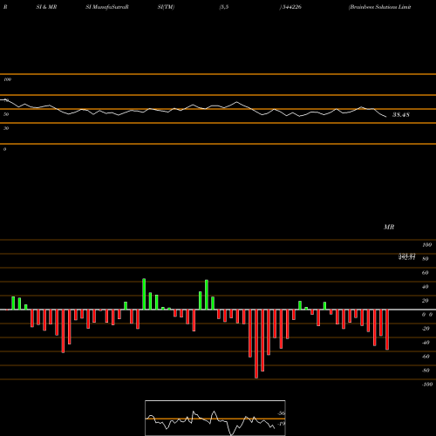
Task: Click the 'SI & MR' header label
Action: (x=46, y=7)
